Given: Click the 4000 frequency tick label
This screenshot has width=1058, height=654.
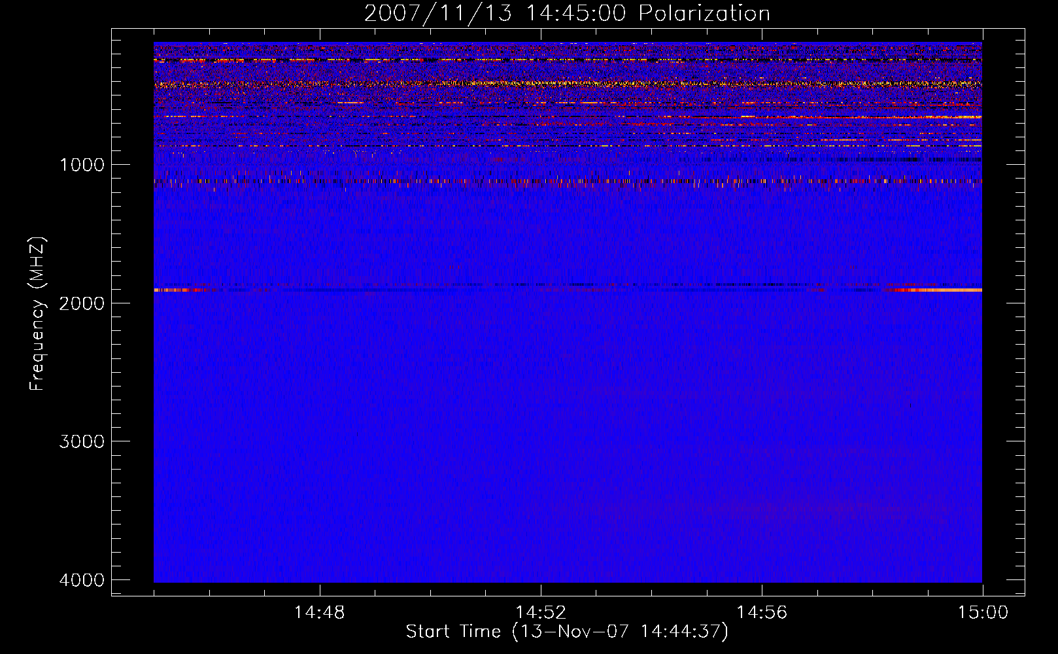Looking at the screenshot, I should coord(82,579).
